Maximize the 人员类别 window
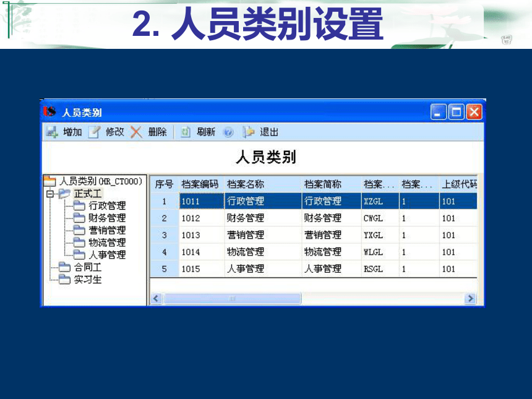The width and height of the screenshot is (532, 399). [x=457, y=112]
